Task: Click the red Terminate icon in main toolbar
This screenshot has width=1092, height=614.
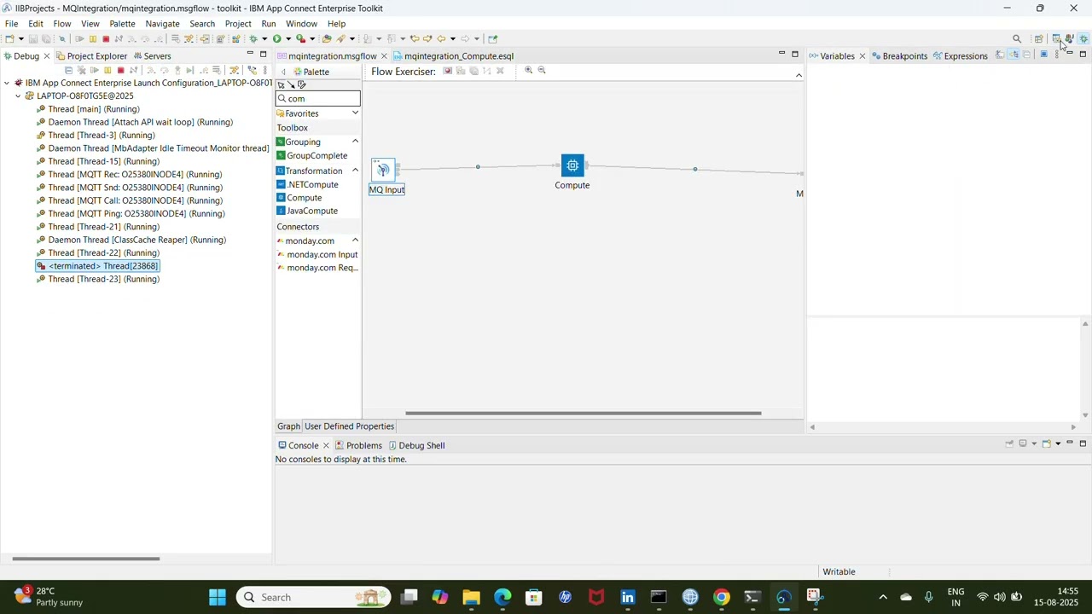Action: pos(106,39)
